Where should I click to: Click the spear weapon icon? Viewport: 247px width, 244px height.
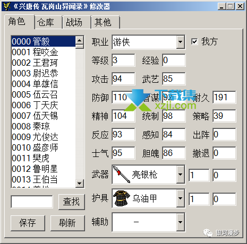coord(122,175)
